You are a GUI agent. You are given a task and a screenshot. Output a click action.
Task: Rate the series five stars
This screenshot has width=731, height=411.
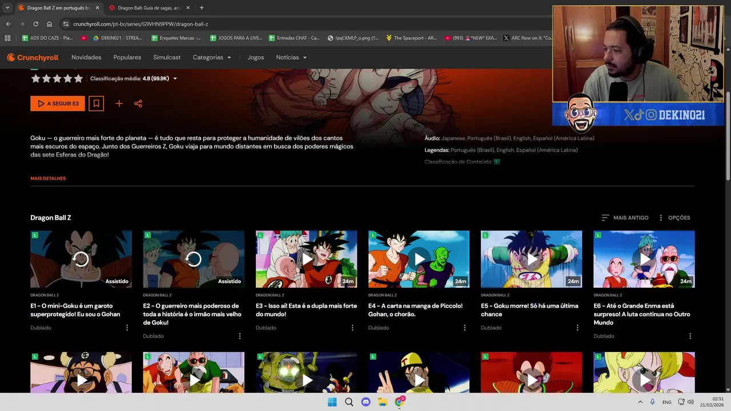point(78,79)
